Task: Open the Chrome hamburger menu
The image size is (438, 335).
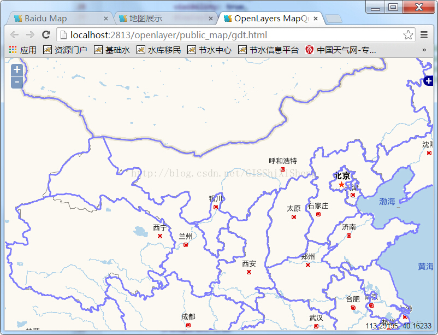Action: pos(424,35)
